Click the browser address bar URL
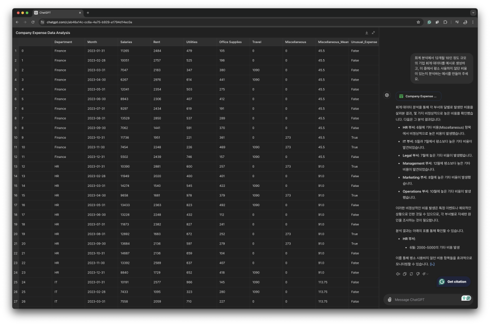The height and width of the screenshot is (325, 490). 89,22
